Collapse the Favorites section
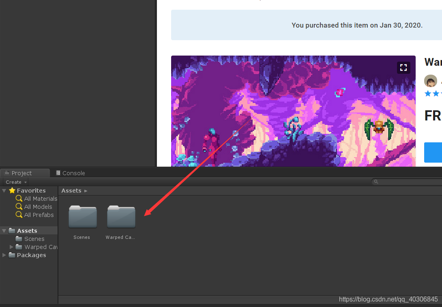Viewport: 442px width, 307px height. pyautogui.click(x=4, y=191)
